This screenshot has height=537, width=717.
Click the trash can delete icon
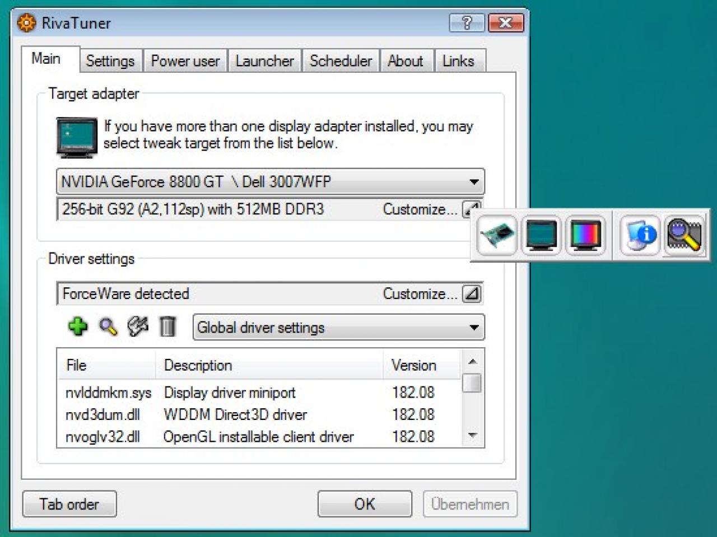click(x=167, y=326)
